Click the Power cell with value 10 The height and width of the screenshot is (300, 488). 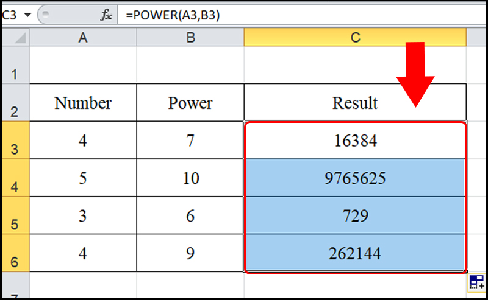[190, 178]
